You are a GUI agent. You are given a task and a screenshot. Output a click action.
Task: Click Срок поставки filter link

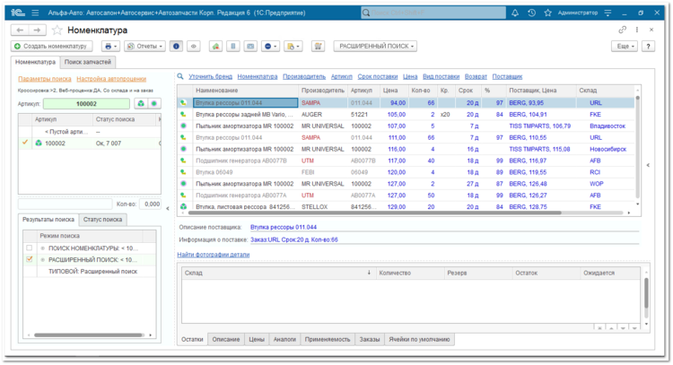click(x=378, y=76)
